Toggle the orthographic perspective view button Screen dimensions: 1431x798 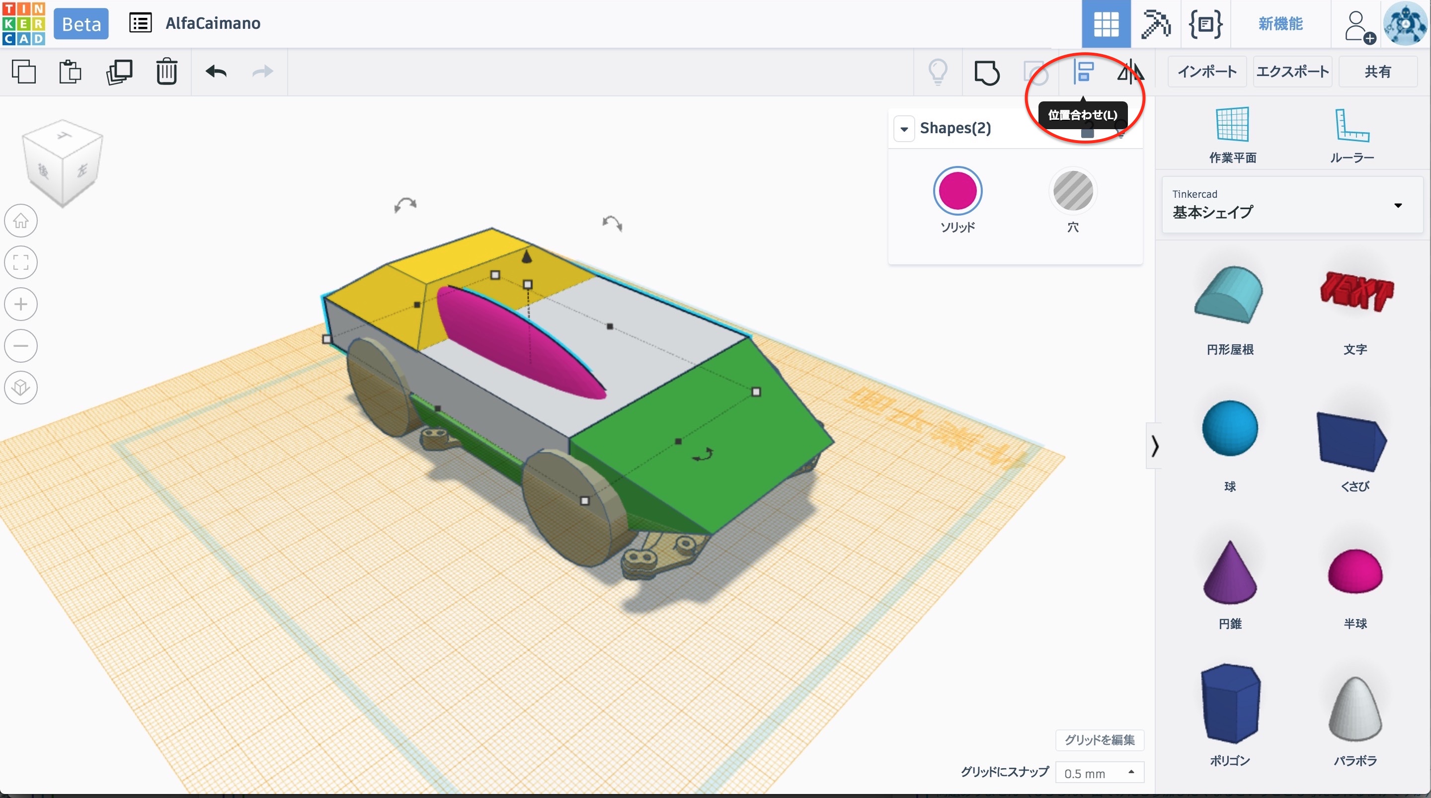click(x=21, y=388)
